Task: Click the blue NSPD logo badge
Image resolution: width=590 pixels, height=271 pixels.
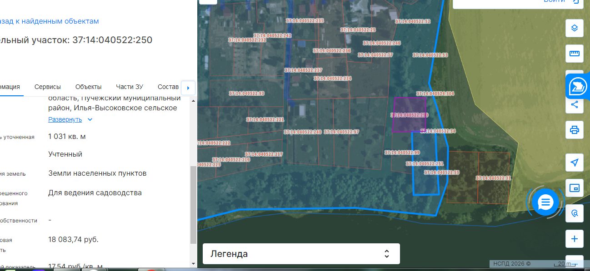Action: pyautogui.click(x=578, y=86)
